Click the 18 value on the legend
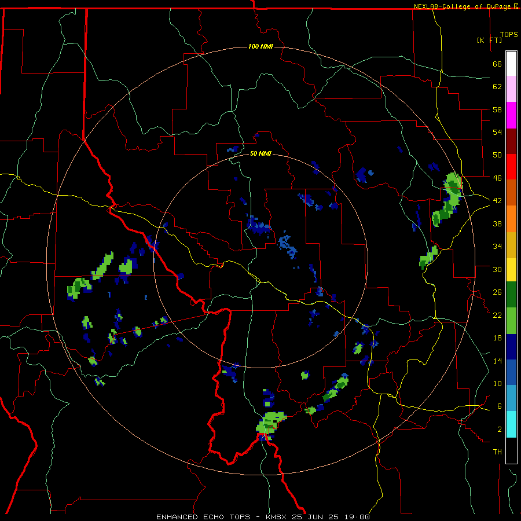 [497, 338]
